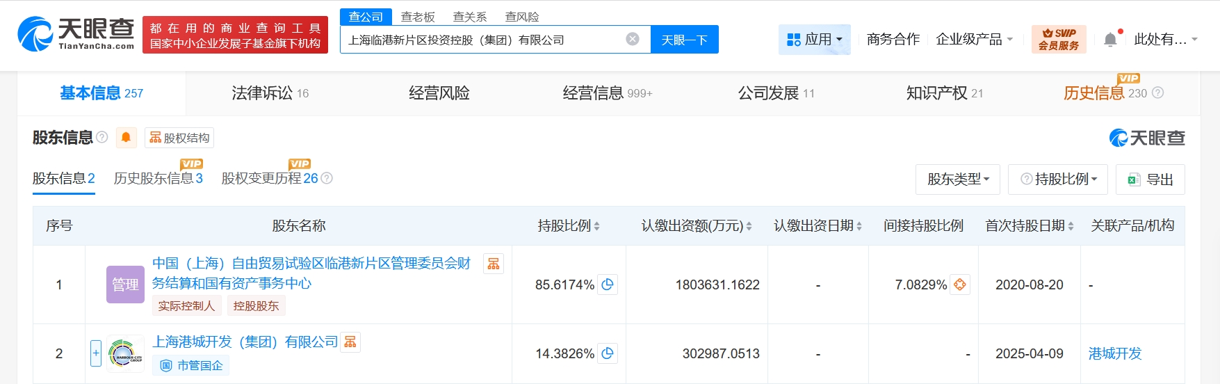Clear the search box with X icon

coord(633,39)
